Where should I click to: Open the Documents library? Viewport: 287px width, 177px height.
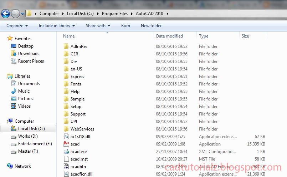click(x=29, y=84)
